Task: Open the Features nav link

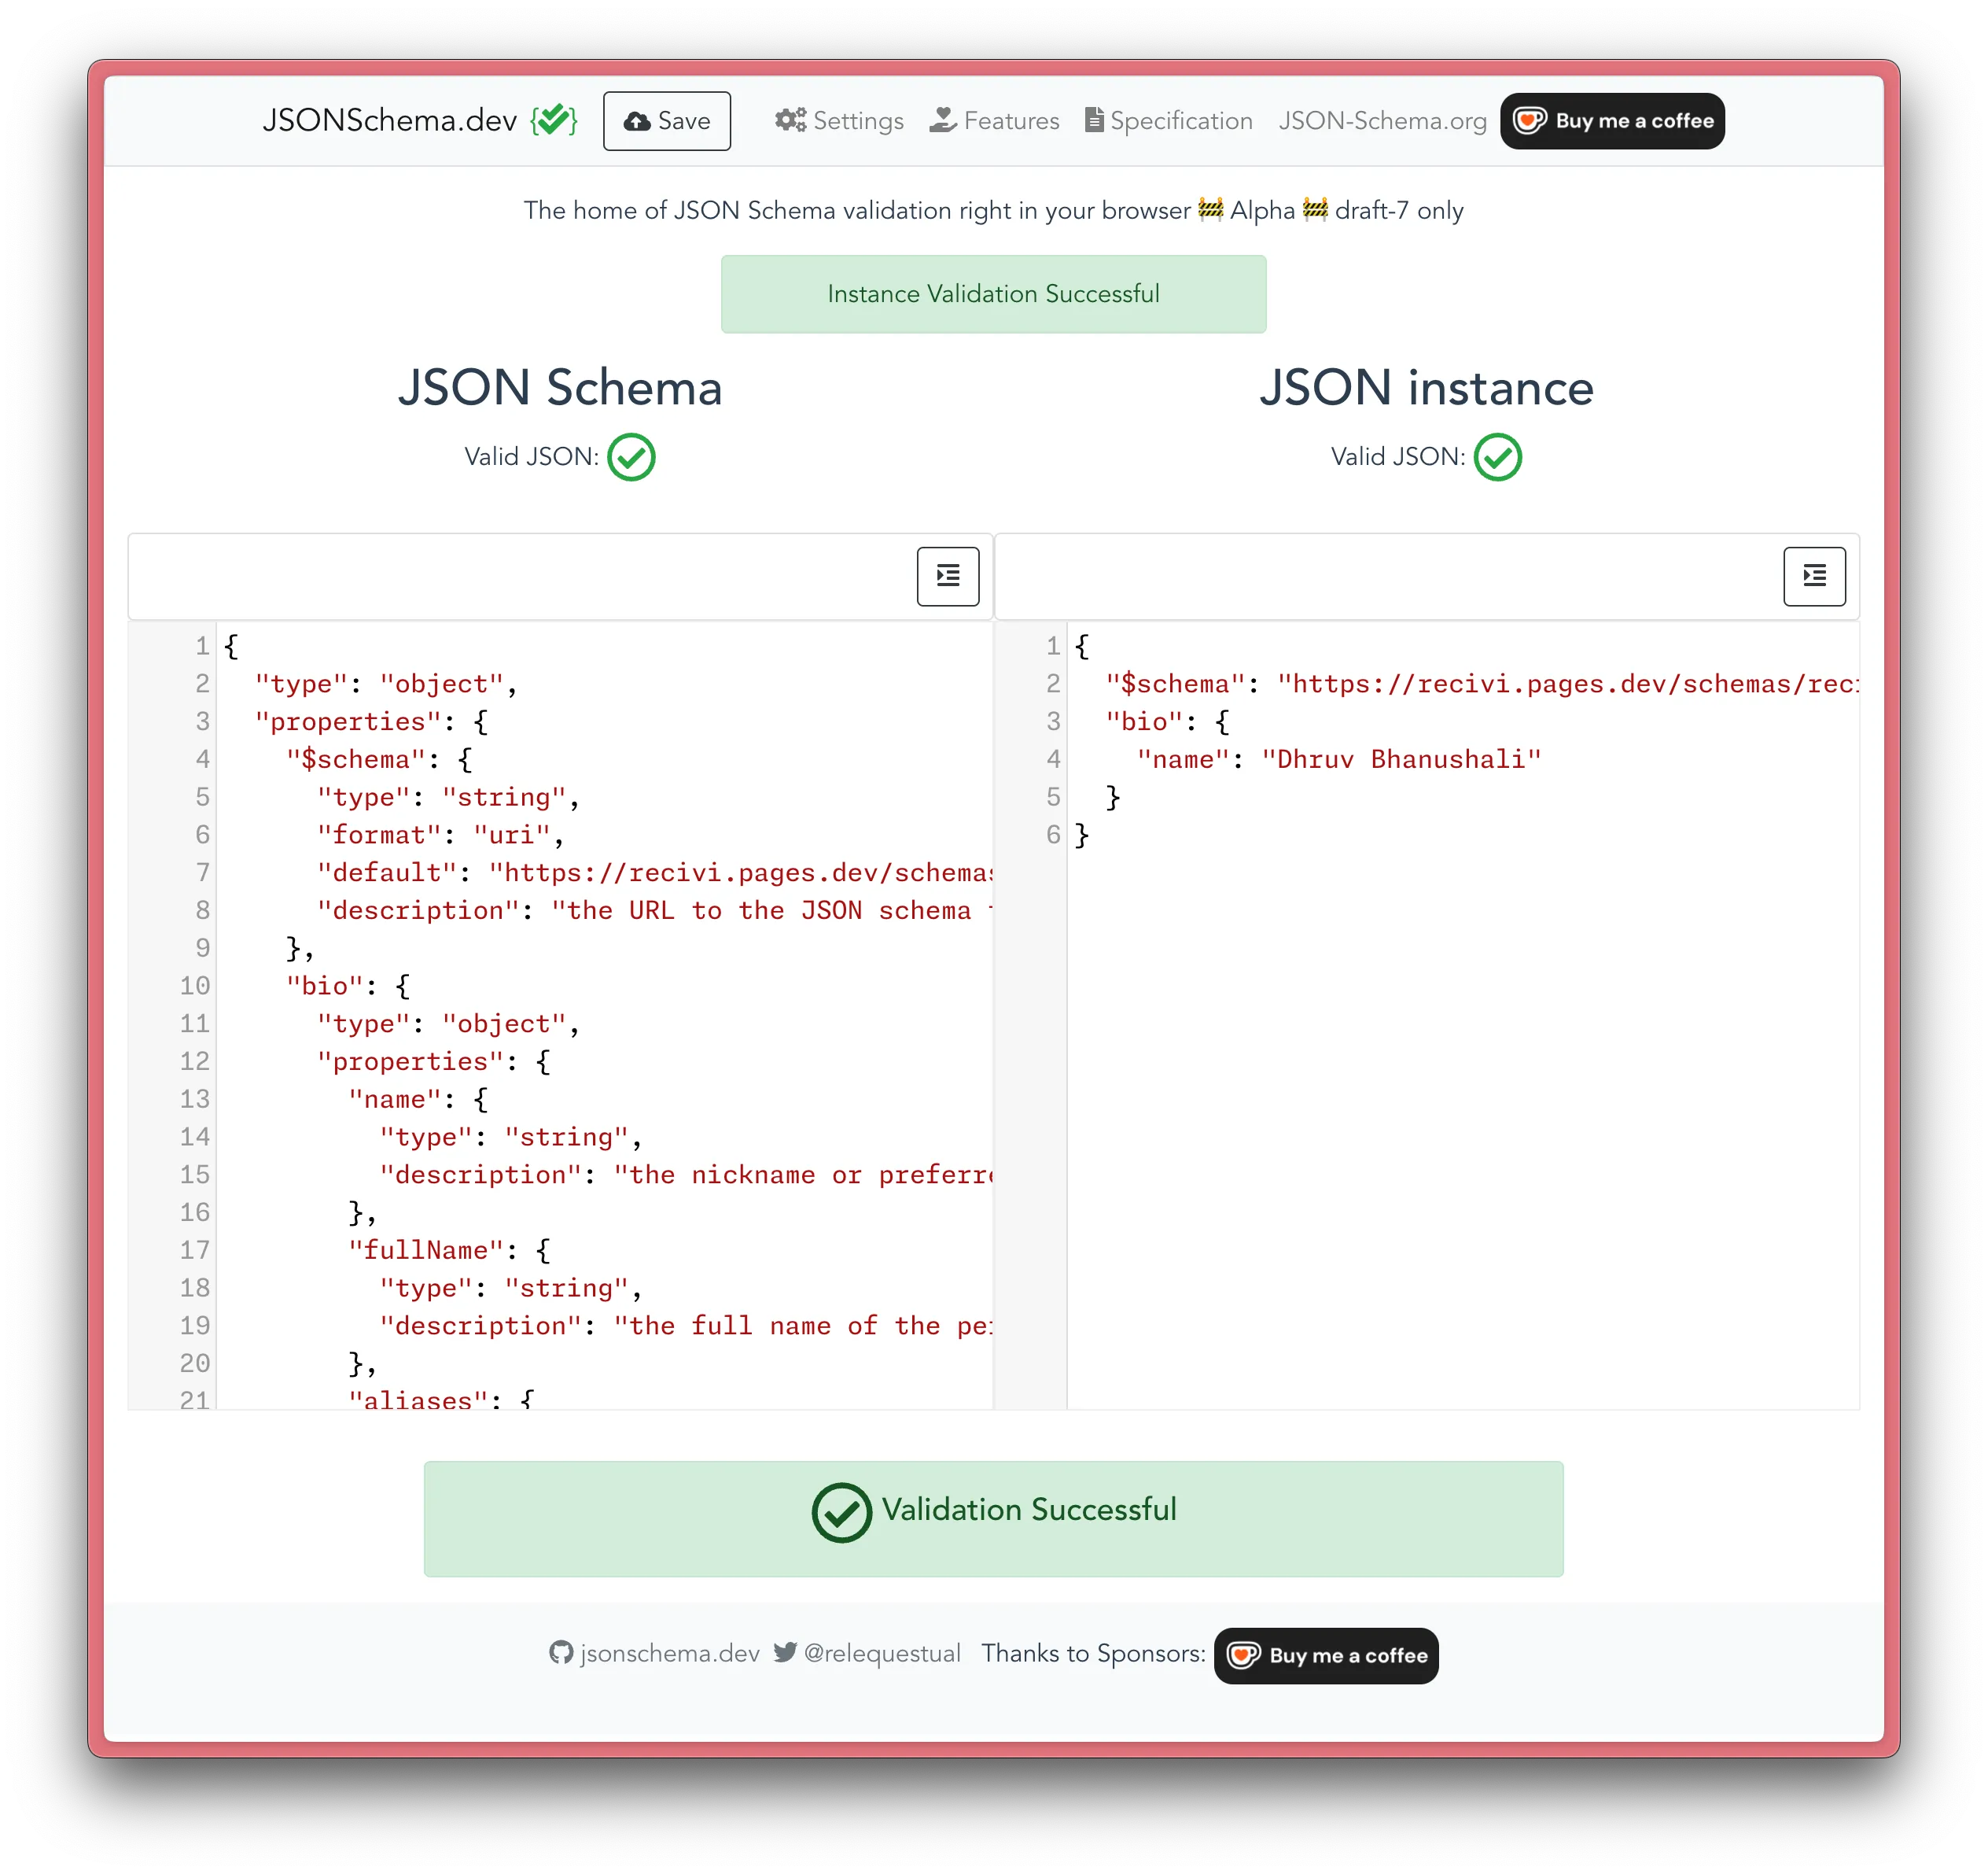Action: pos(994,121)
